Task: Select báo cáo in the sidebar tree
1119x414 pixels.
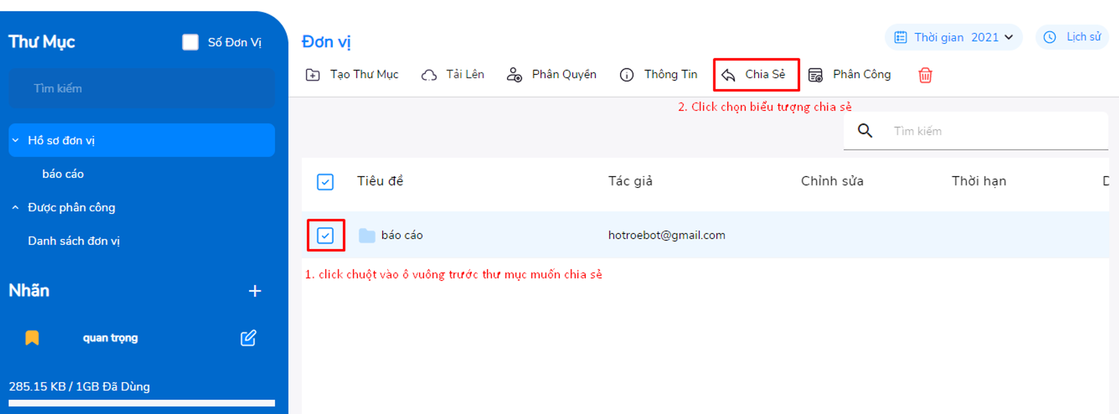Action: coord(63,174)
